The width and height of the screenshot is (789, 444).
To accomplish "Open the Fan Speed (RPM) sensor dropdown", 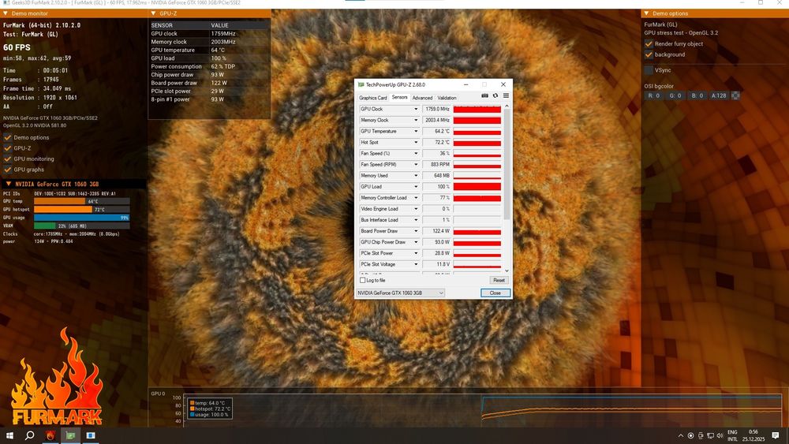I will click(416, 164).
